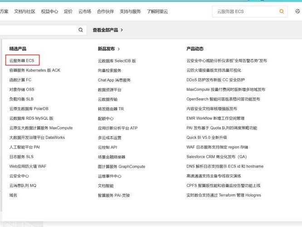Open 容器服务 Kubernetes 版 ACK
Image resolution: width=302 pixels, height=227 pixels.
[34, 70]
